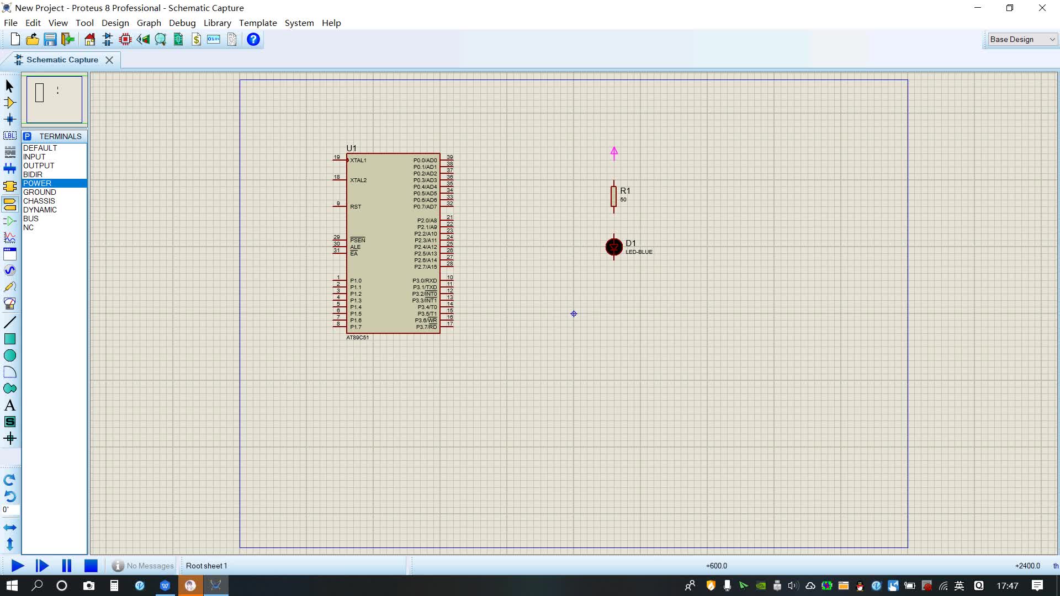Open the Library menu

pos(217,23)
